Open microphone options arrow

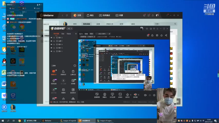131,95
